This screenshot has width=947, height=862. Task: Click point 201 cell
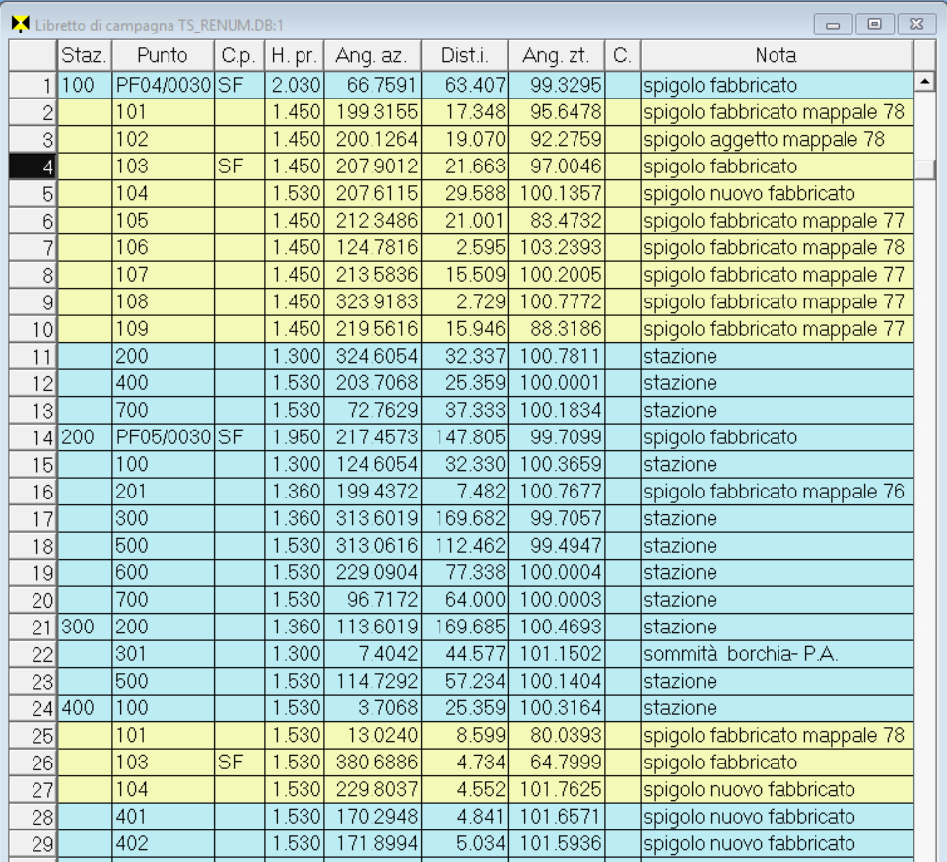click(163, 492)
